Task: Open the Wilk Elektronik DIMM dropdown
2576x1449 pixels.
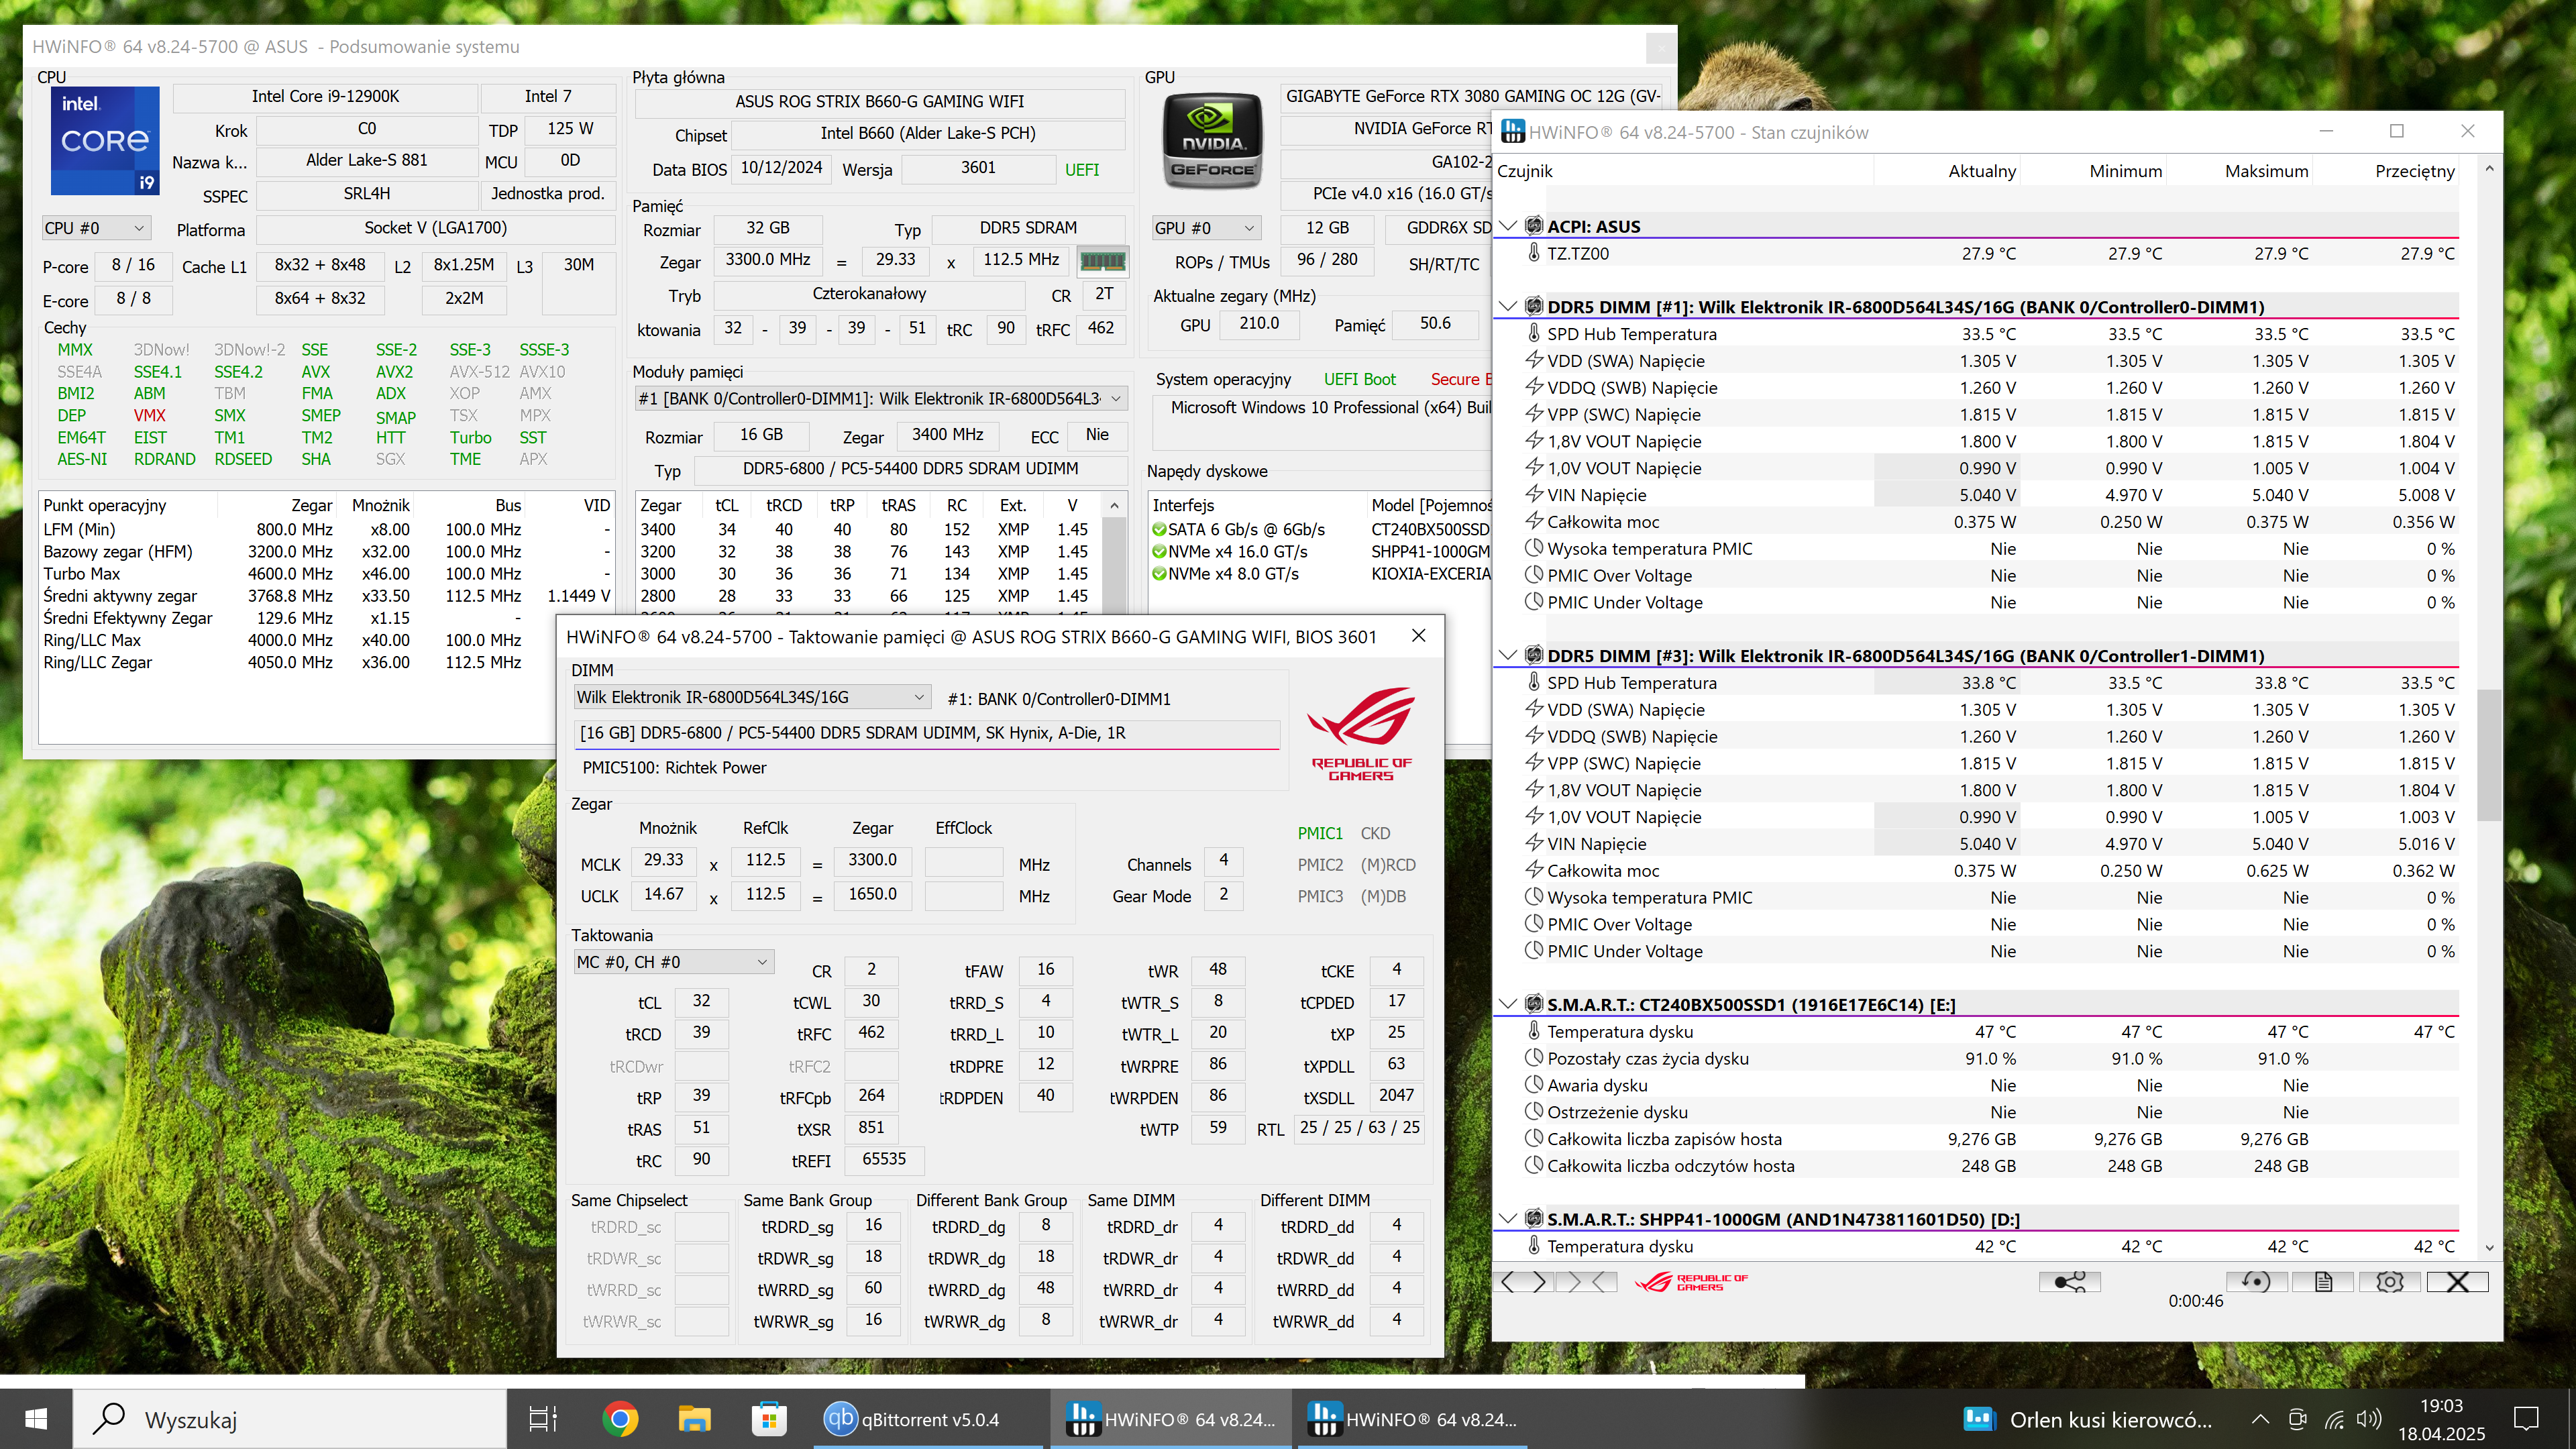Action: coord(751,697)
